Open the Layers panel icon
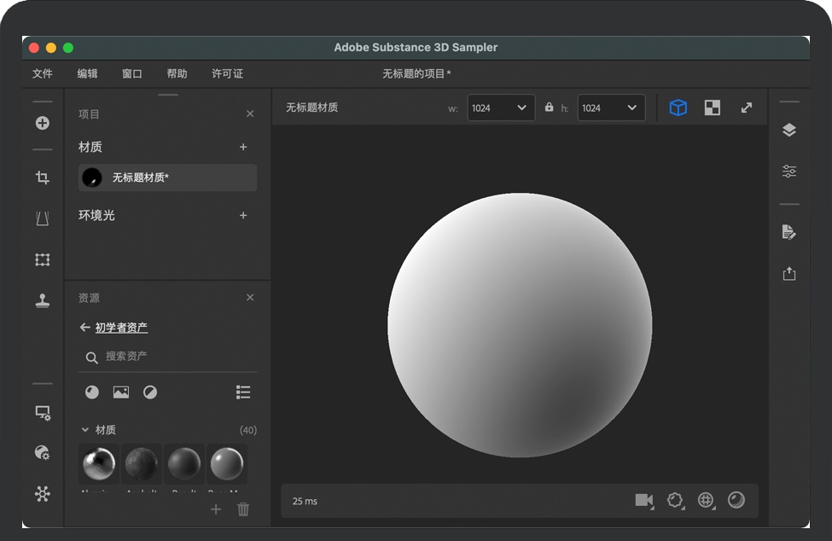This screenshot has height=541, width=832. point(789,130)
